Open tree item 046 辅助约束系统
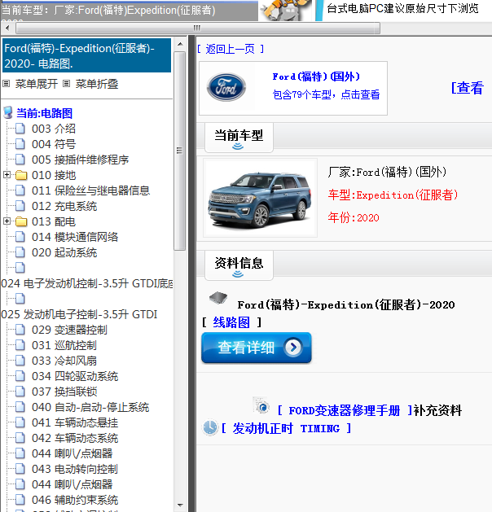492x512 pixels. pyautogui.click(x=75, y=500)
